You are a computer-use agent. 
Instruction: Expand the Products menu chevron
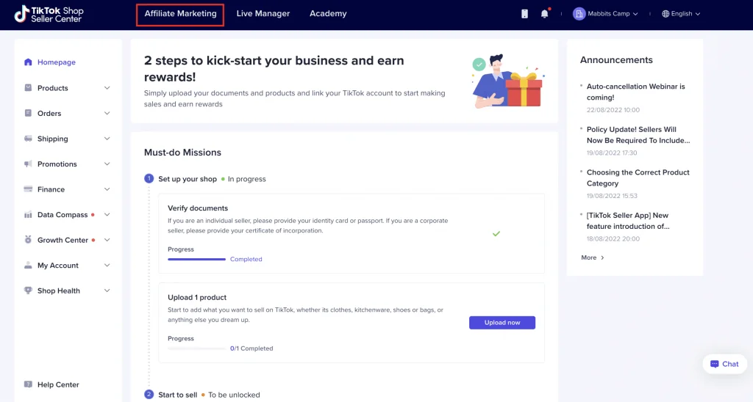[x=107, y=88]
